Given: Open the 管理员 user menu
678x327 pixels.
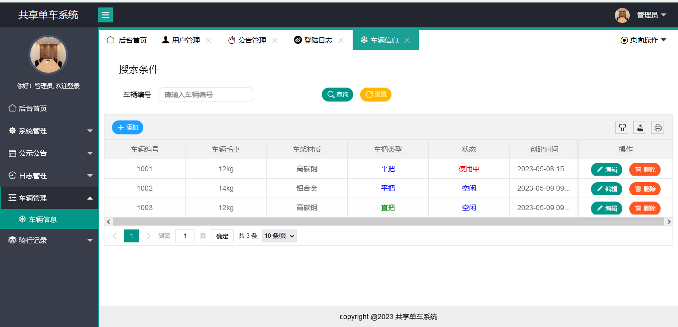Looking at the screenshot, I should click(652, 15).
